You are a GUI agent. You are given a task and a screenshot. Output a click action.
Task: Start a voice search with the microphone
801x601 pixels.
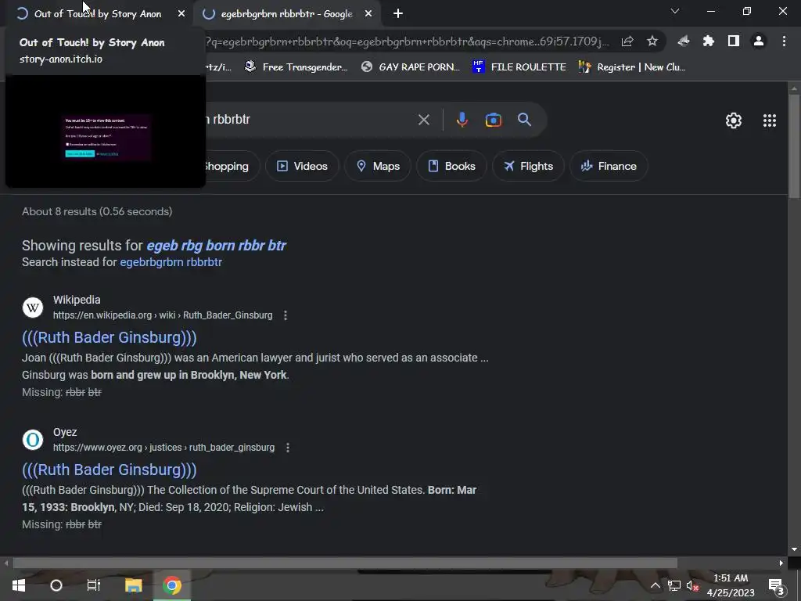click(462, 120)
